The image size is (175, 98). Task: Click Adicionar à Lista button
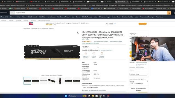(138, 74)
